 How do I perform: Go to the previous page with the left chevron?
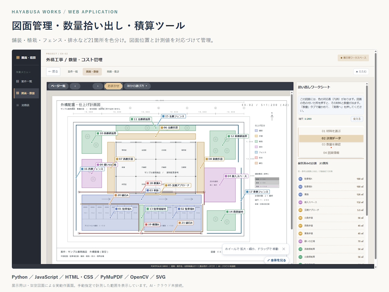click(75, 86)
